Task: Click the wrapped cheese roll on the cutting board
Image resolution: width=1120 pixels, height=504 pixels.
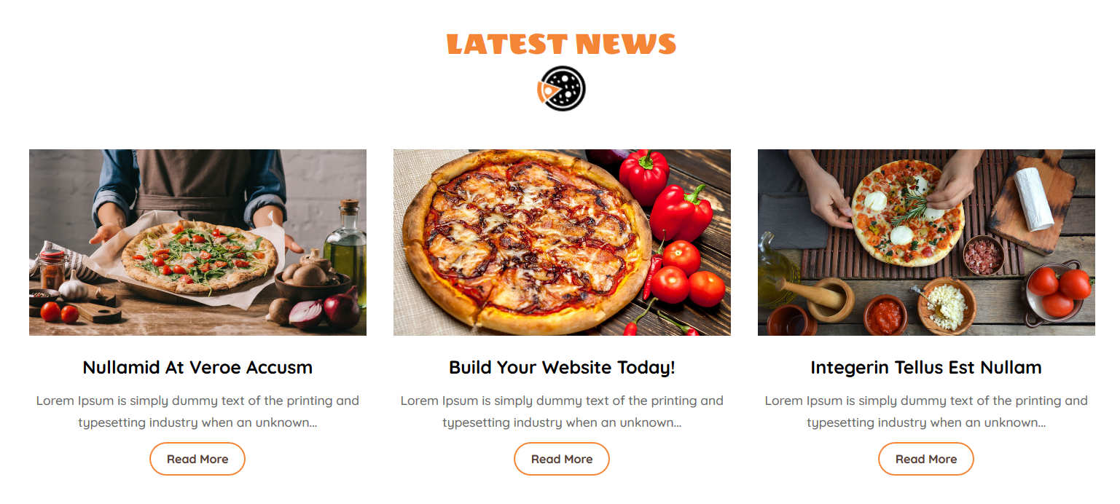Action: [1035, 198]
